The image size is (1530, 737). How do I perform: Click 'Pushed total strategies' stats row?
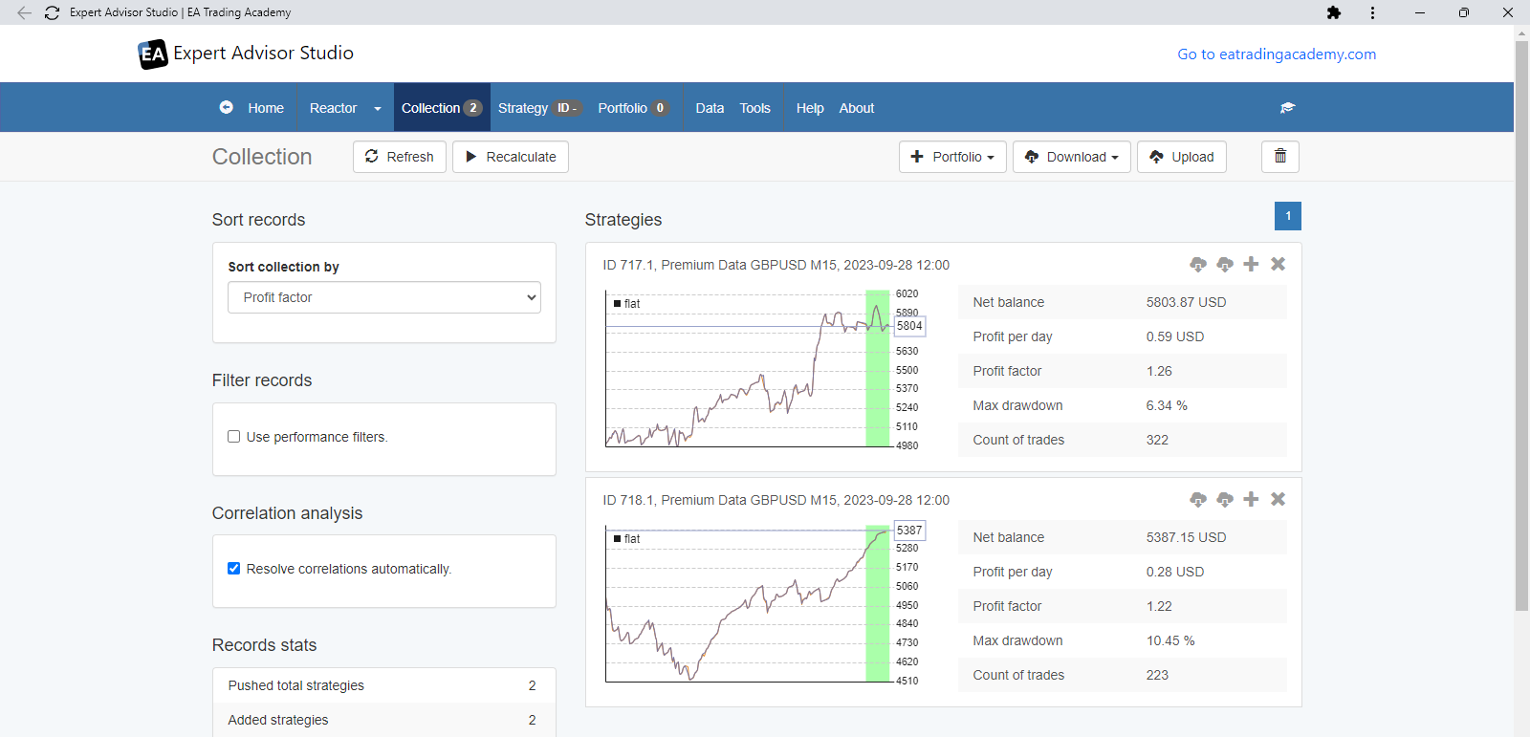(x=384, y=685)
